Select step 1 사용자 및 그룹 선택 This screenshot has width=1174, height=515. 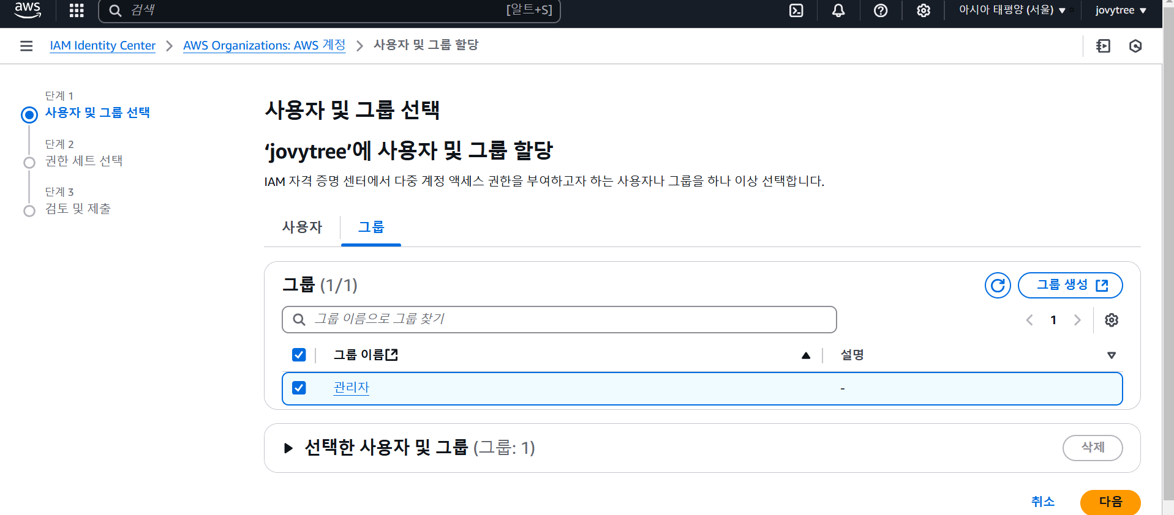tap(97, 113)
